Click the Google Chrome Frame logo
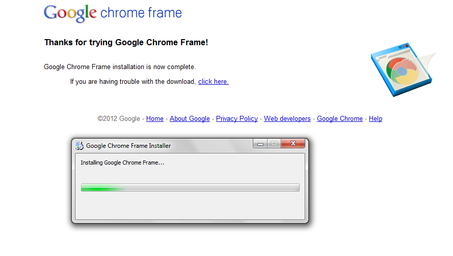 click(x=113, y=13)
